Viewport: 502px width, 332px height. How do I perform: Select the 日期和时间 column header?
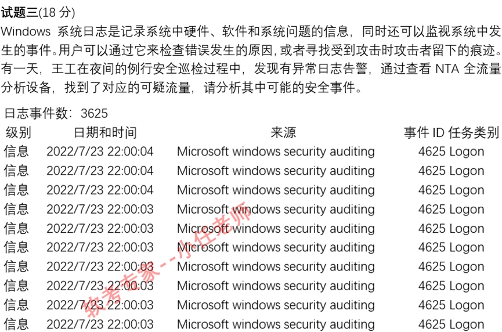105,132
